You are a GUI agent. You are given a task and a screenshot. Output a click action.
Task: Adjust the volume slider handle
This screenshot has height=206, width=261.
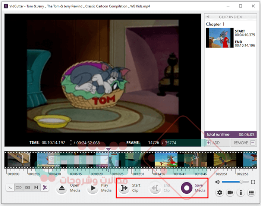(x=241, y=182)
